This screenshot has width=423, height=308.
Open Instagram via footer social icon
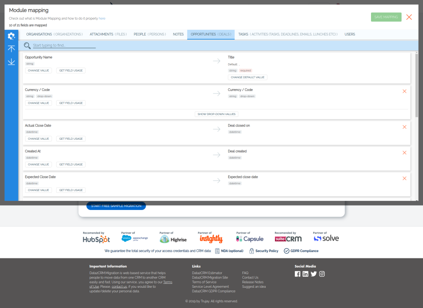tap(322, 274)
